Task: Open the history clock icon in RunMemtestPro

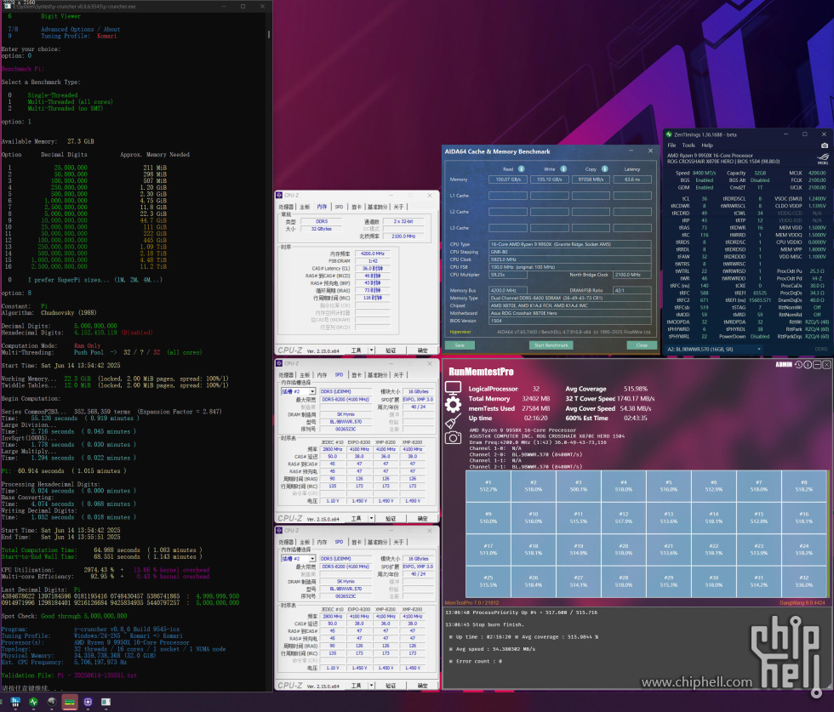Action: tap(798, 364)
